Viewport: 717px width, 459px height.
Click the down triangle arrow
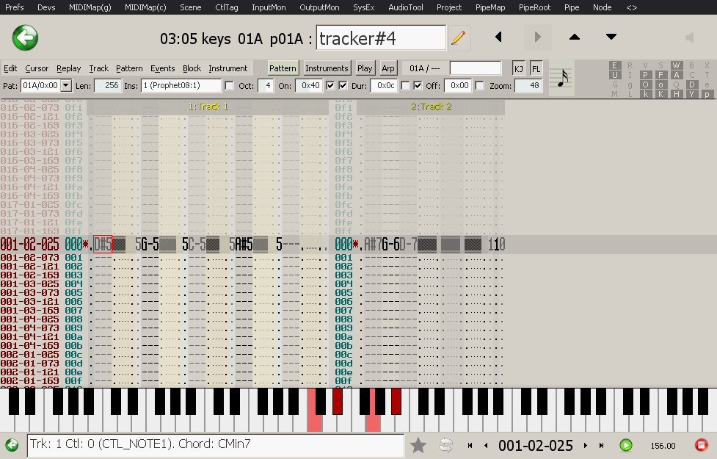click(x=611, y=37)
